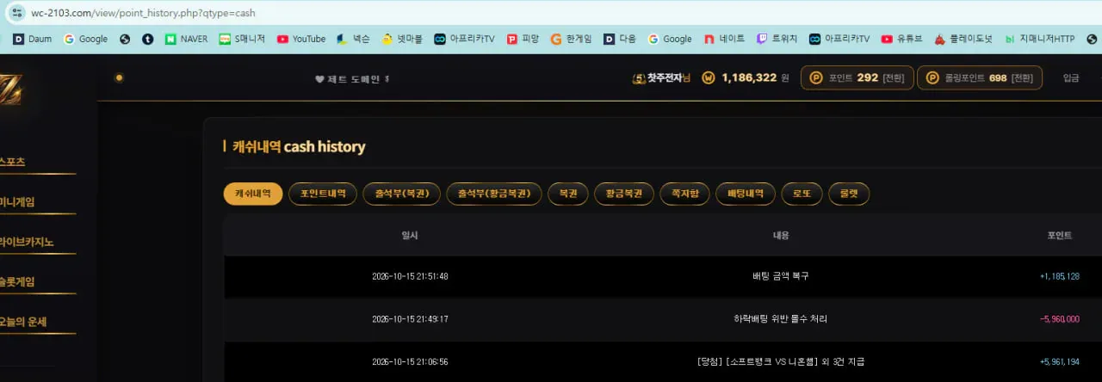Open the 아프리카TV bookmark beside 넷마블
Viewport: 1102px width, 382px height.
pos(464,39)
